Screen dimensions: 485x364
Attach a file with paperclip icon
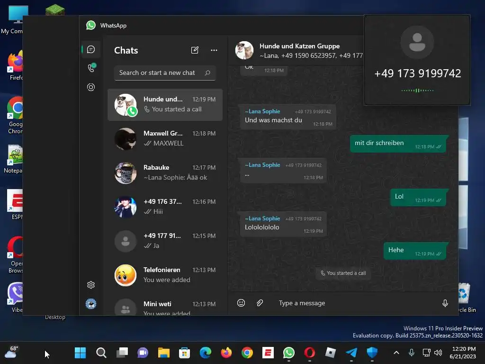[x=260, y=303]
